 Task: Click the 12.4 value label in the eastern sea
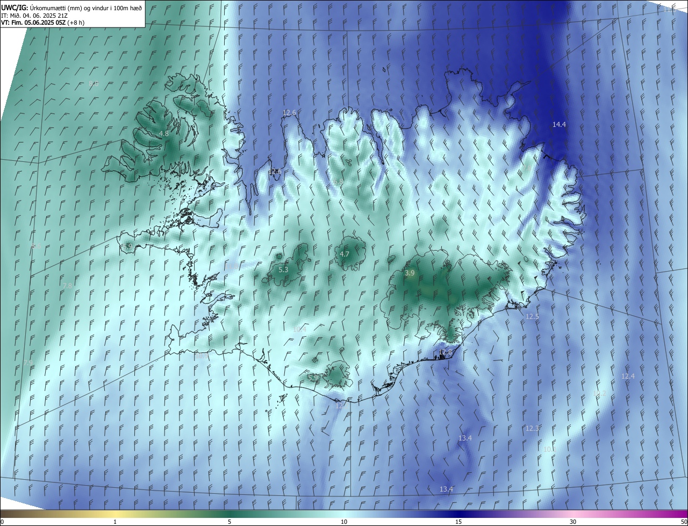pyautogui.click(x=628, y=376)
